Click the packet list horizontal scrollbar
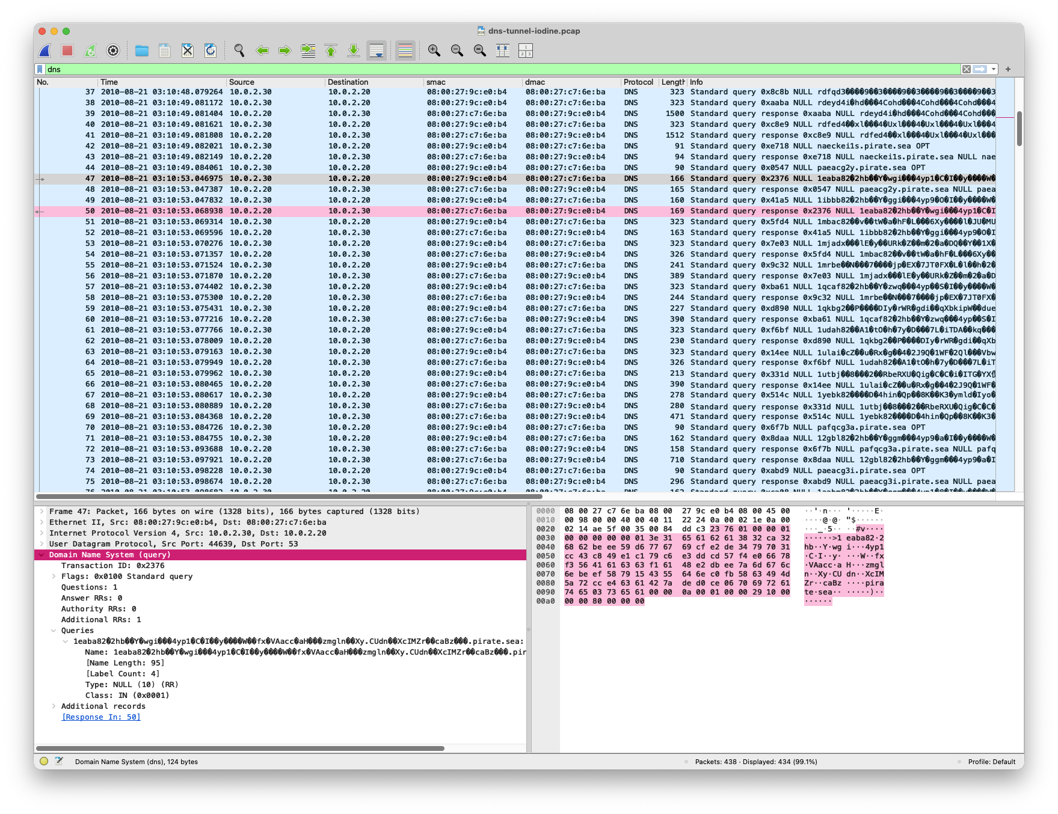 coord(289,497)
